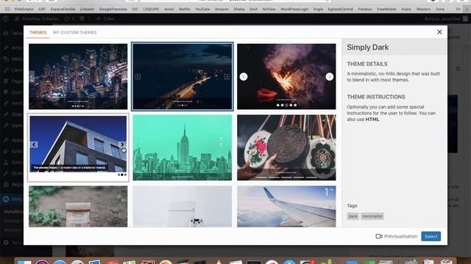This screenshot has height=264, width=471.
Task: Open the Freebox bookmark
Action: 365,9
